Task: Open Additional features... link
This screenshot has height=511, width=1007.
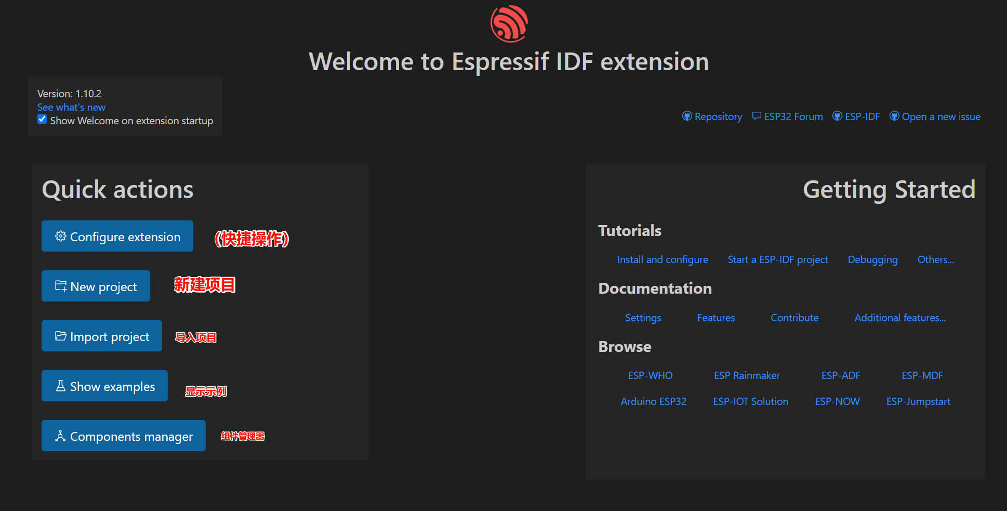Action: coord(900,318)
